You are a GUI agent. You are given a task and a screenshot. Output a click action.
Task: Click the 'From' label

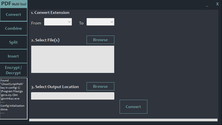(x=36, y=23)
